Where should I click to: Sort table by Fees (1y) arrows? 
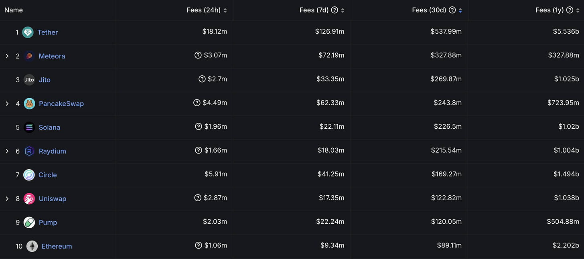pos(578,10)
